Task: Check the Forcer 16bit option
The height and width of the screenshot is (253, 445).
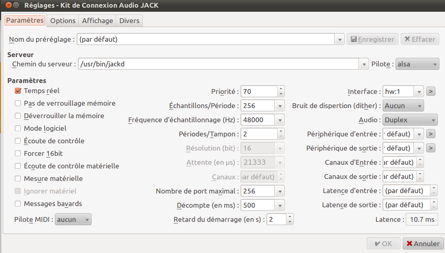Action: (18, 153)
